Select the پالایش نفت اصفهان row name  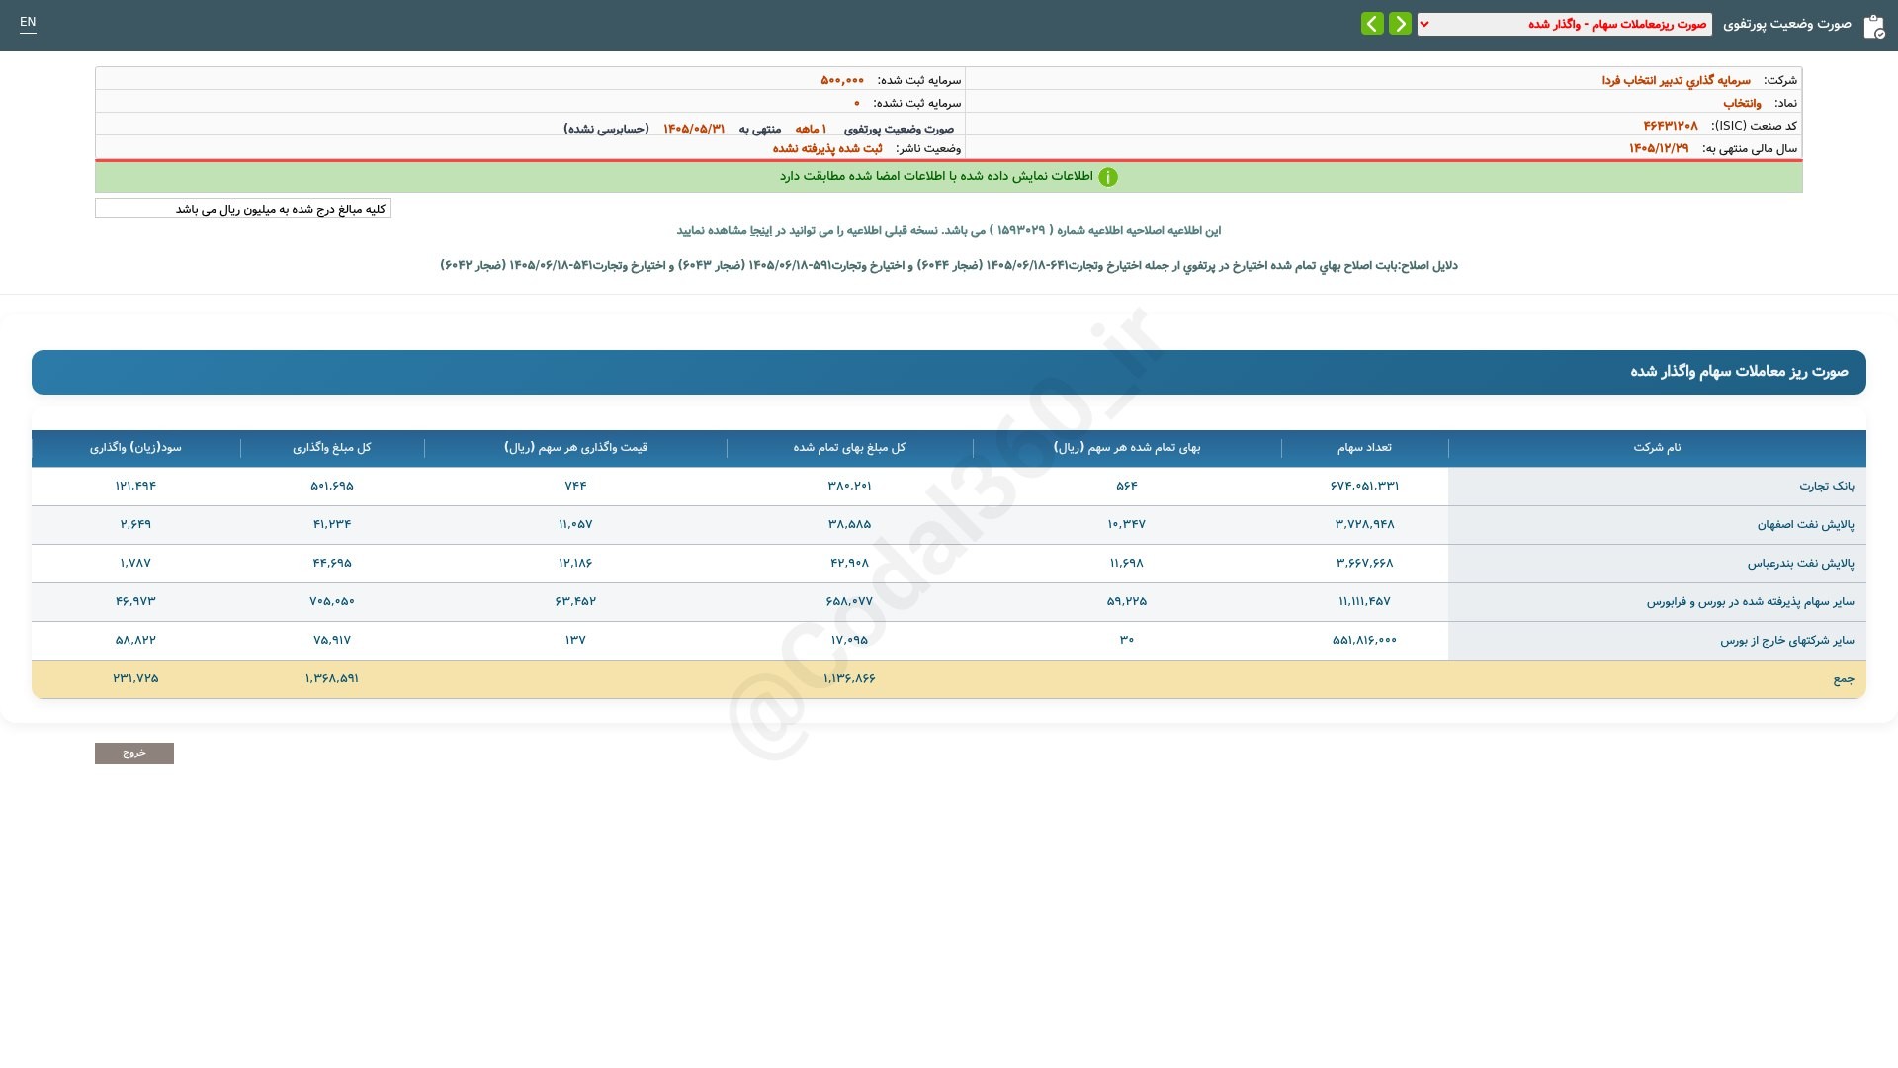[1805, 525]
